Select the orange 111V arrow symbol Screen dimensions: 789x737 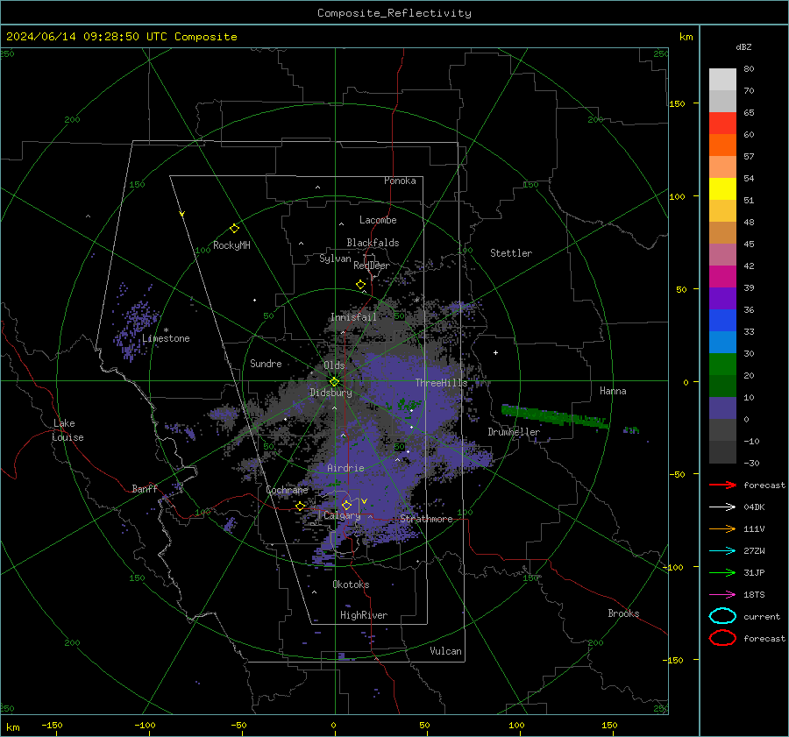(722, 528)
